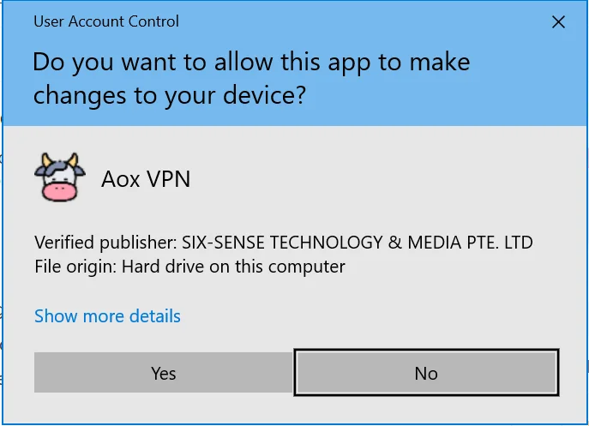
Task: Click the empty gray area right of Aox VPN
Action: point(386,179)
